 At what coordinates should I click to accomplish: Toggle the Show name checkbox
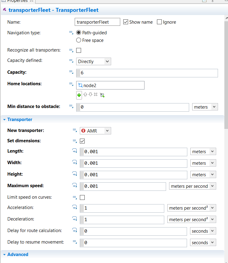tap(126, 22)
